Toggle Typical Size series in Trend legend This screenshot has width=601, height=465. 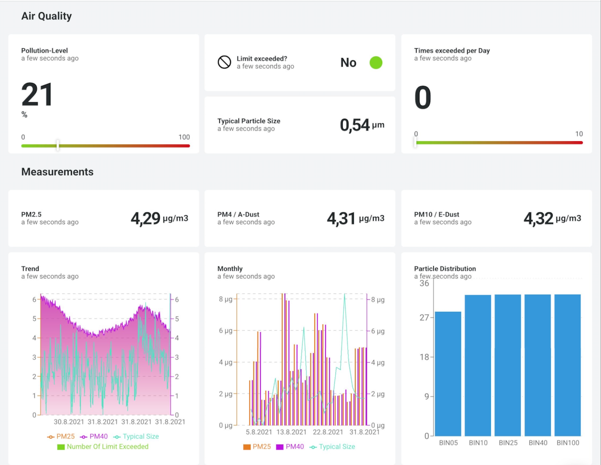tap(136, 436)
